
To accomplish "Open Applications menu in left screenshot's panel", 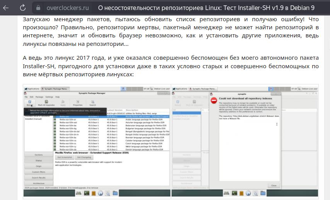I will click(32, 89).
